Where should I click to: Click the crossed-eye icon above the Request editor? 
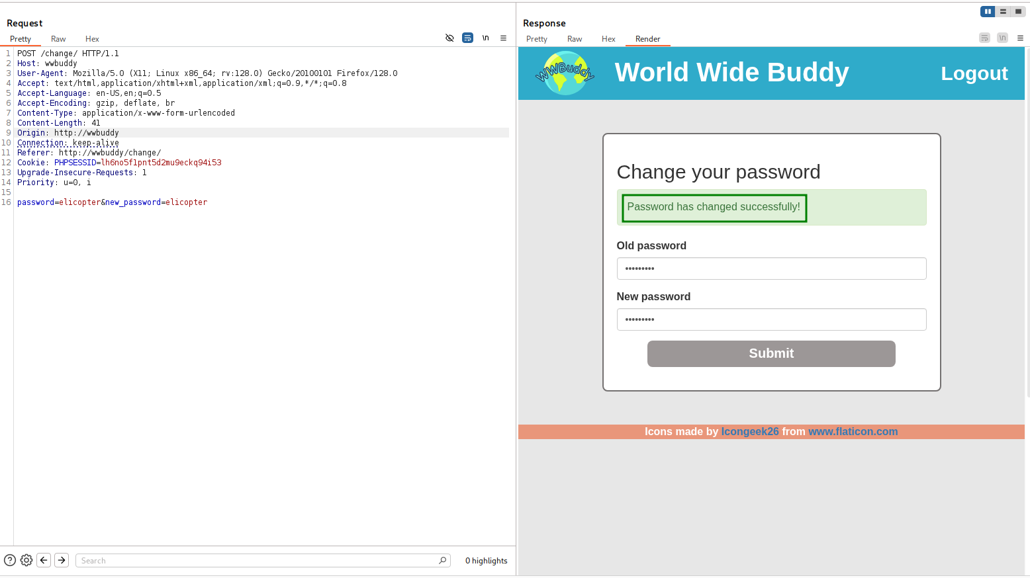tap(450, 38)
